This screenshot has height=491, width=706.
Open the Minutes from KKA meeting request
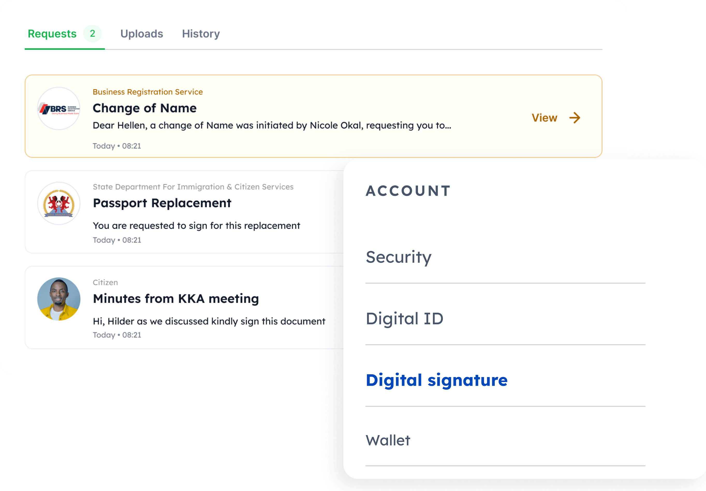click(185, 307)
